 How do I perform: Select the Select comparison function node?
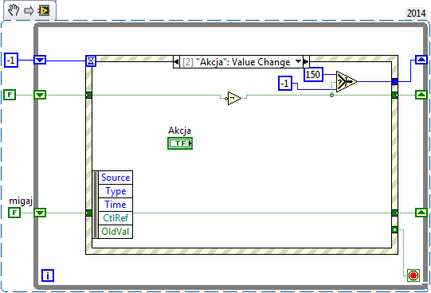347,81
